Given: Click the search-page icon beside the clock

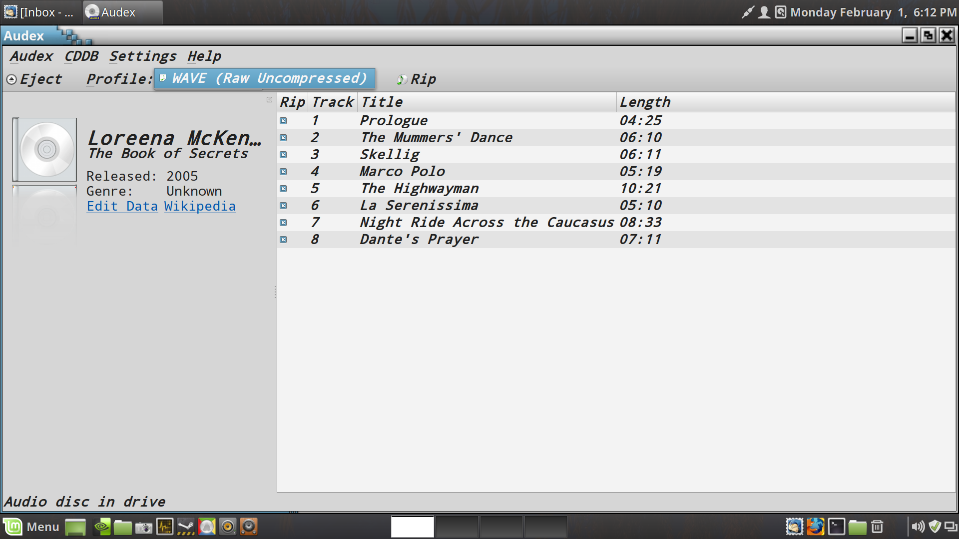Looking at the screenshot, I should [780, 12].
